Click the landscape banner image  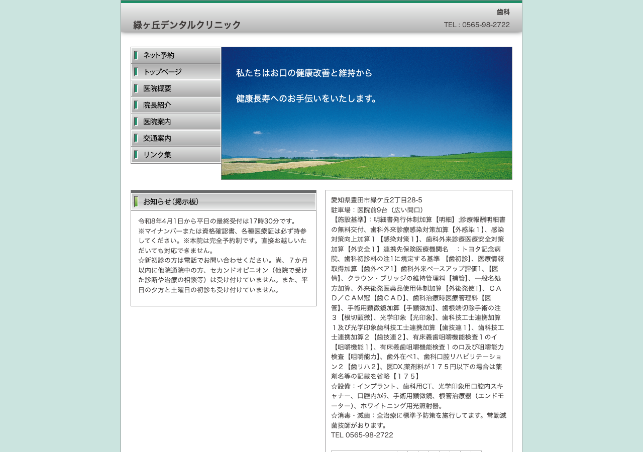click(367, 113)
